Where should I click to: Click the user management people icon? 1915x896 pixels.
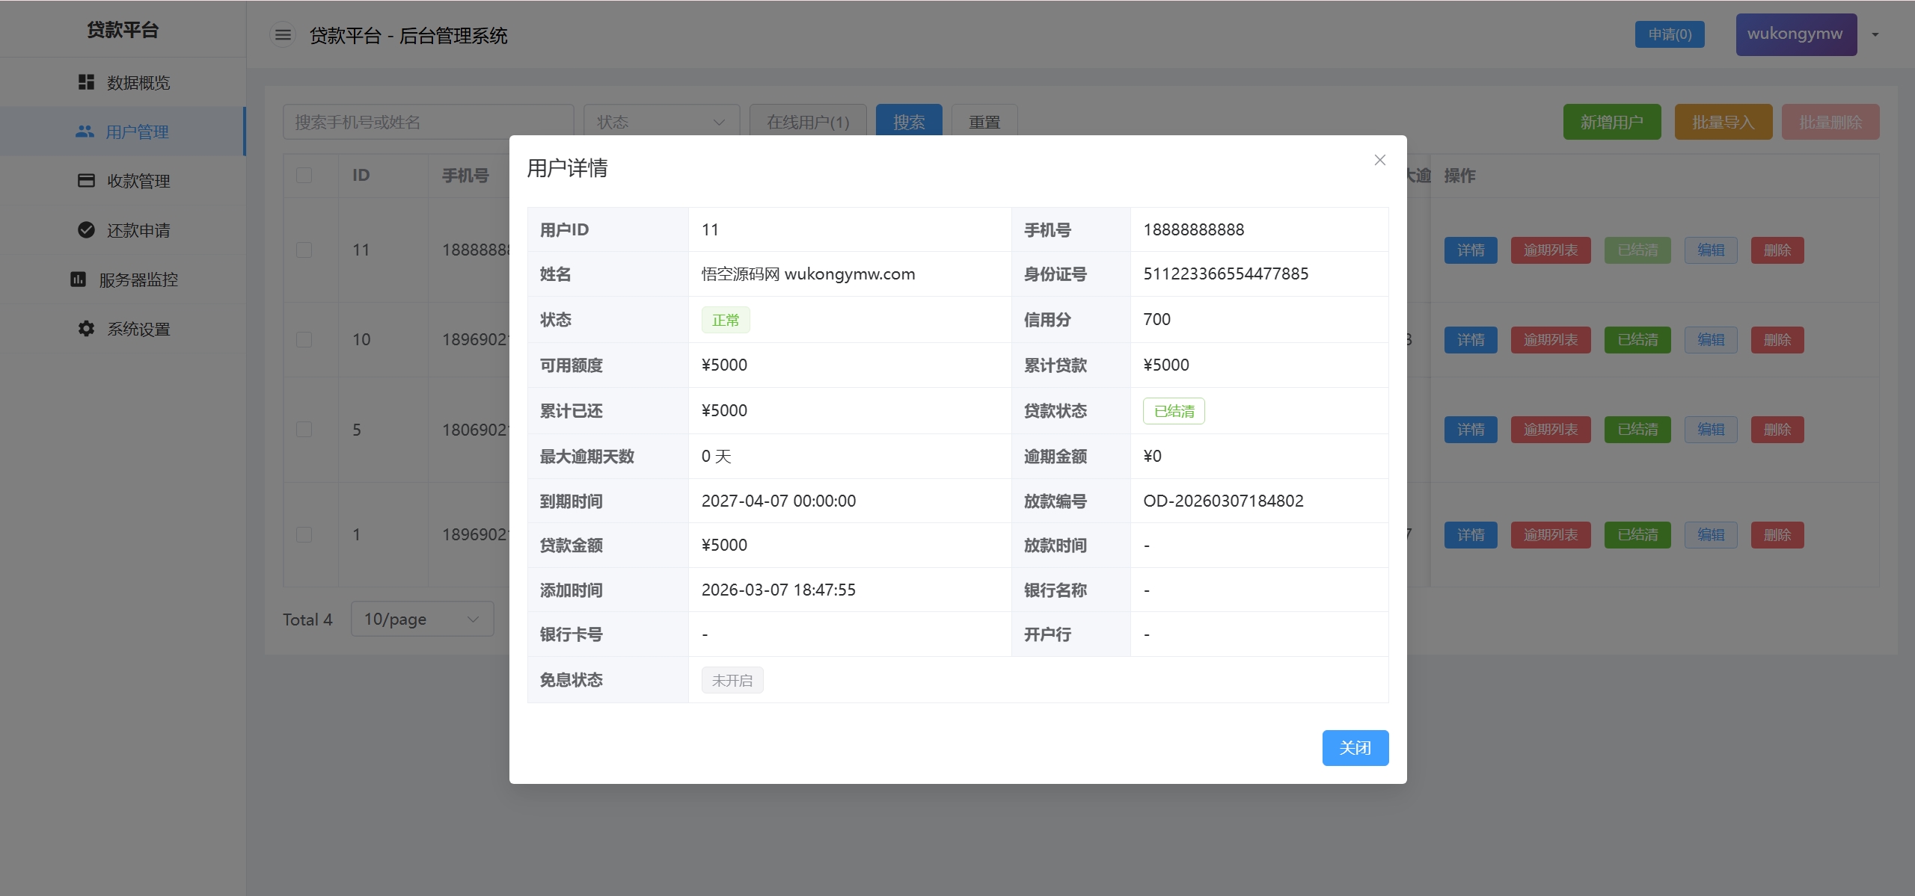click(x=85, y=132)
